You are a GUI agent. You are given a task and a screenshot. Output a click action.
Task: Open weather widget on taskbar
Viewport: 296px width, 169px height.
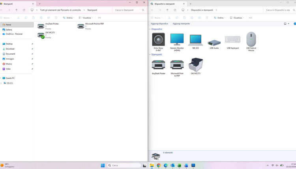point(7,165)
